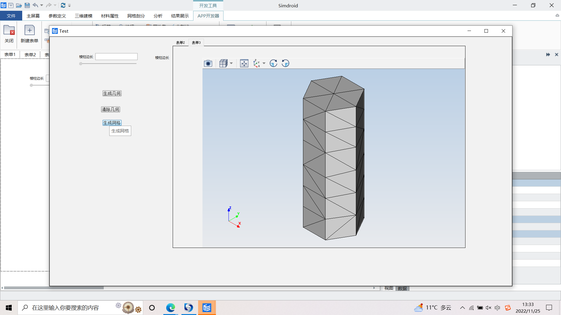
Task: Switch to 表单1 tab in main window
Action: coord(10,55)
